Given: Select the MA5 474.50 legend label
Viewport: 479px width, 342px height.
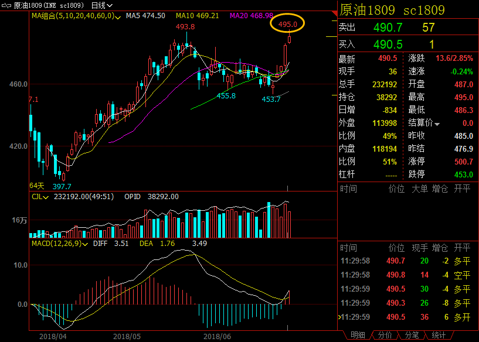Looking at the screenshot, I should [x=145, y=16].
